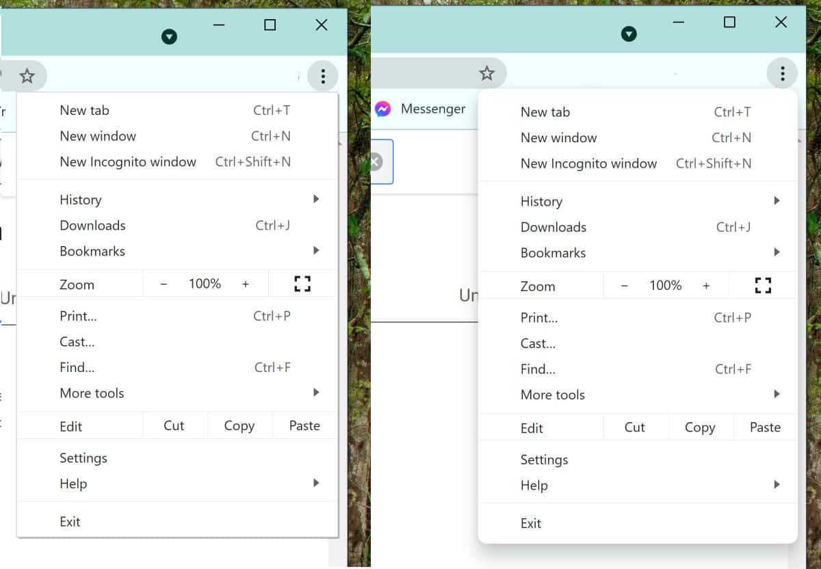Screen dimensions: 821x569
Task: Increase zoom with plus in the left menu
Action: click(246, 284)
